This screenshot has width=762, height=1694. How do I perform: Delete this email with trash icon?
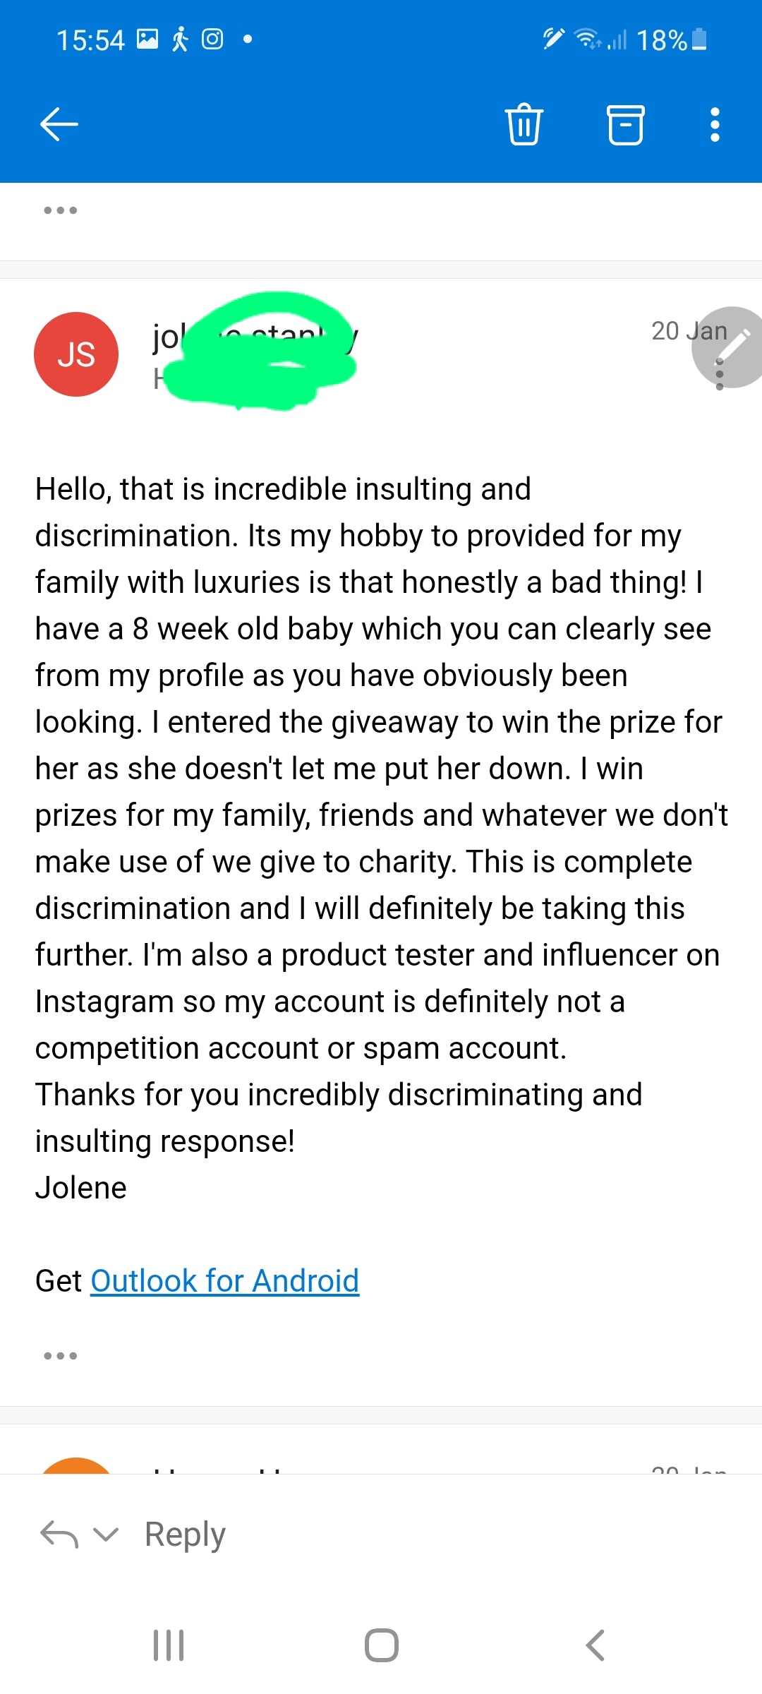524,125
